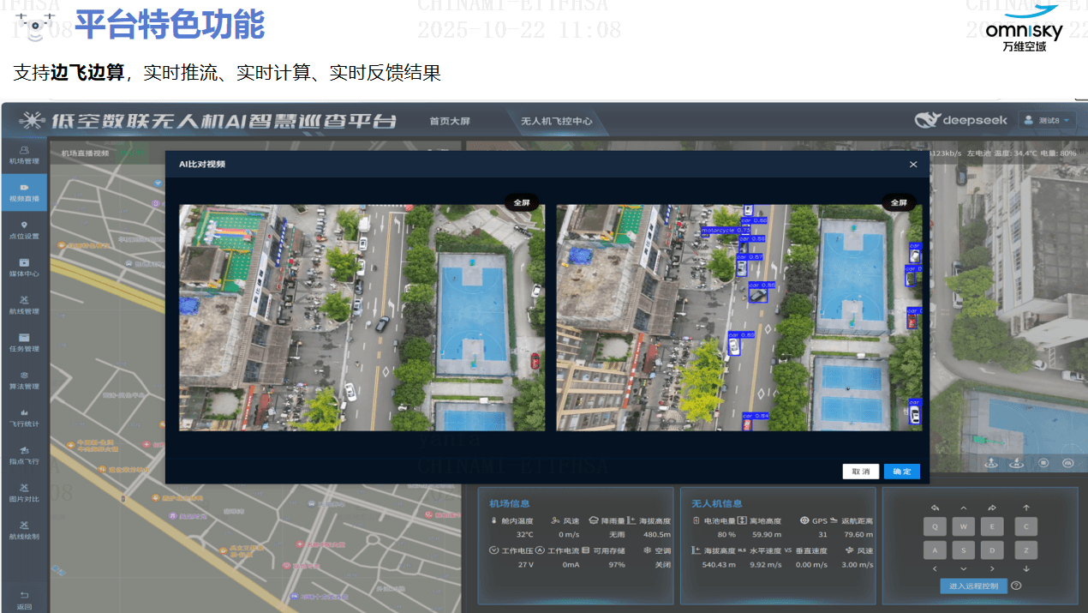Open 航线管理 route management
This screenshot has width=1088, height=613.
24,304
